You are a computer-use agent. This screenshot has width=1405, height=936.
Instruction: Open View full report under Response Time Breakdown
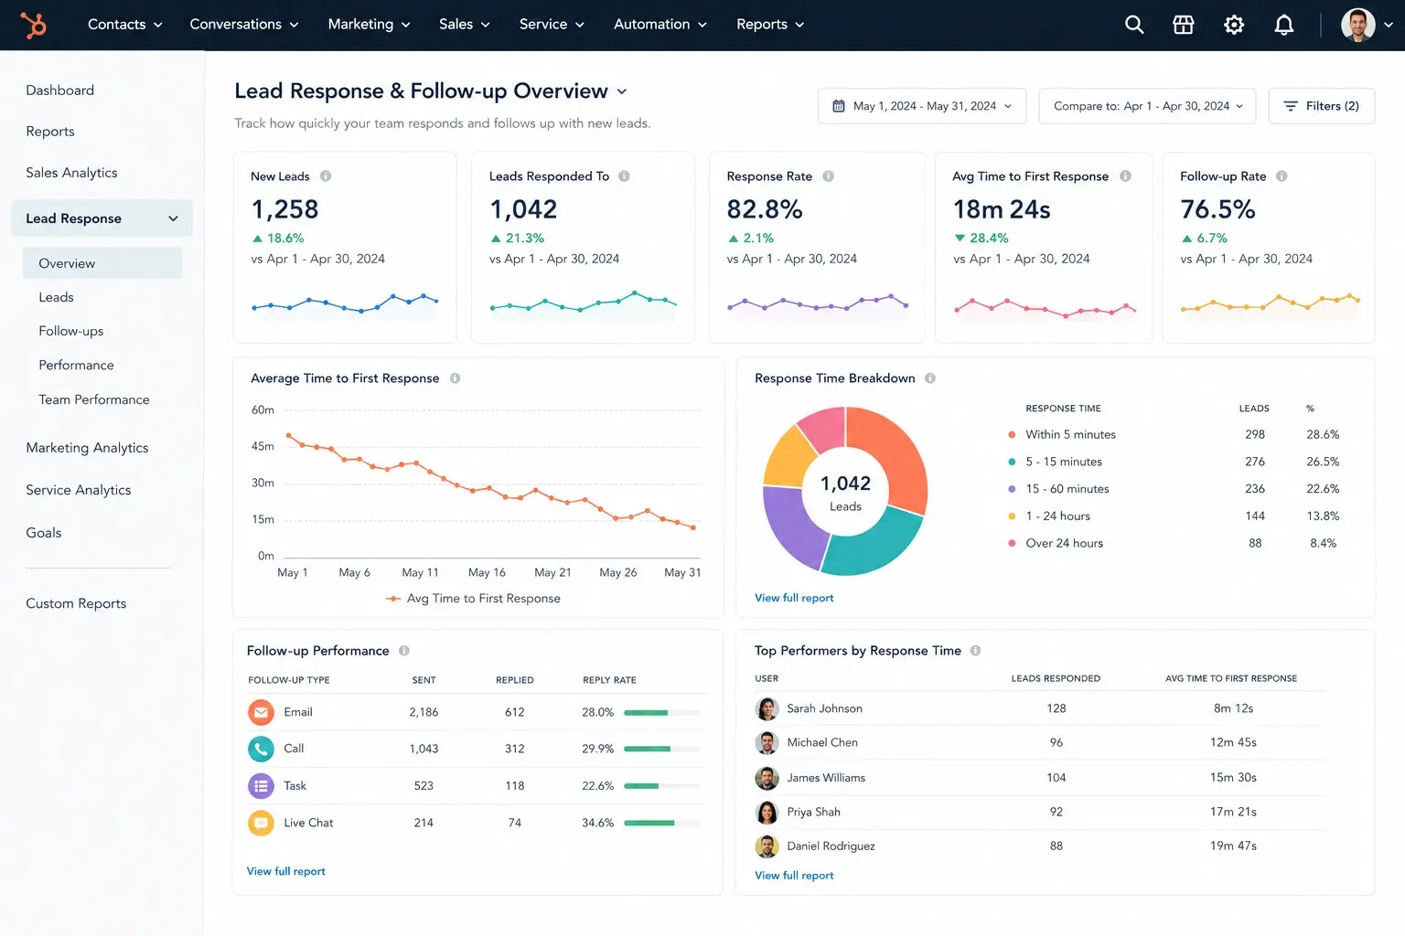[794, 598]
